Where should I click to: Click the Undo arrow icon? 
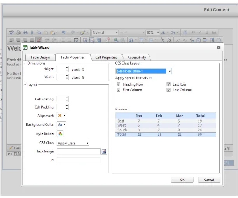(x=63, y=33)
